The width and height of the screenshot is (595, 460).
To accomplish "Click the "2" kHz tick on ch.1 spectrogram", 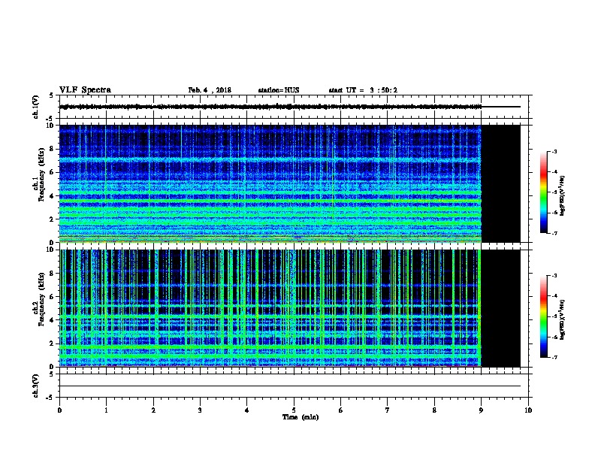I will pyautogui.click(x=52, y=219).
